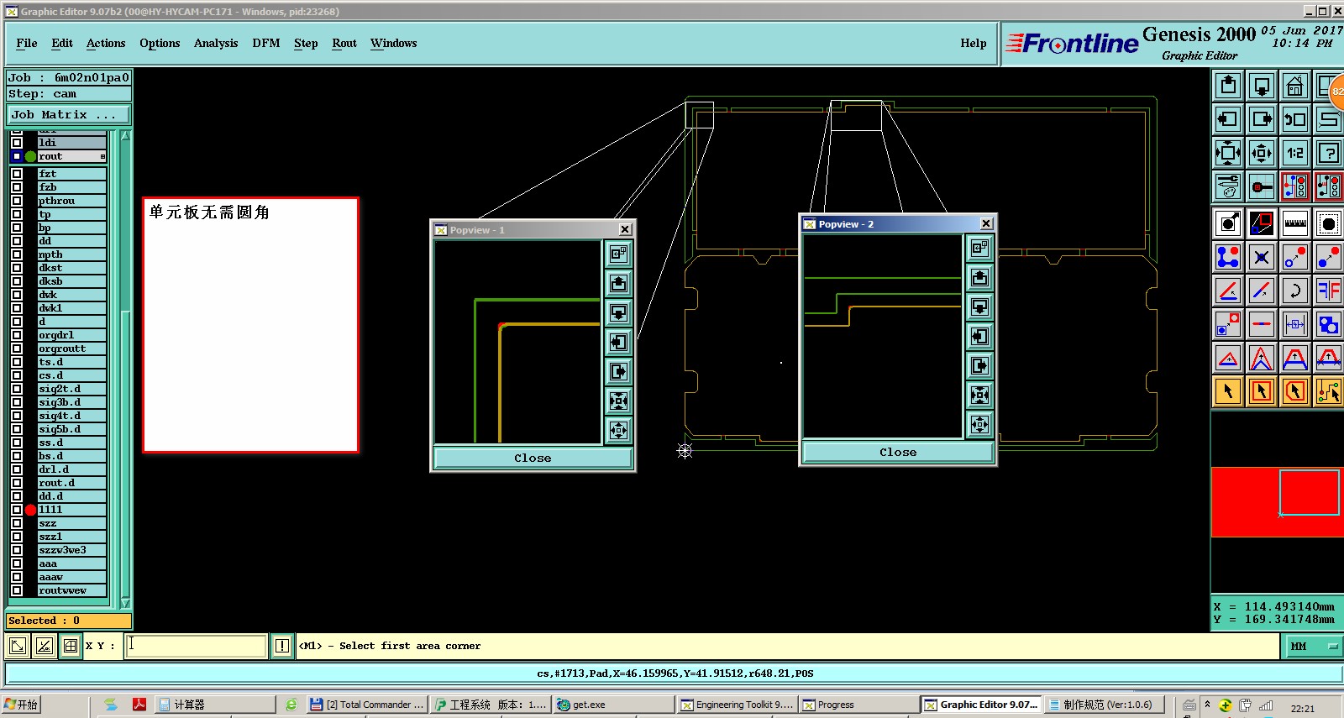Image resolution: width=1344 pixels, height=718 pixels.
Task: Select the plain arrow pointer tool
Action: click(x=1228, y=391)
